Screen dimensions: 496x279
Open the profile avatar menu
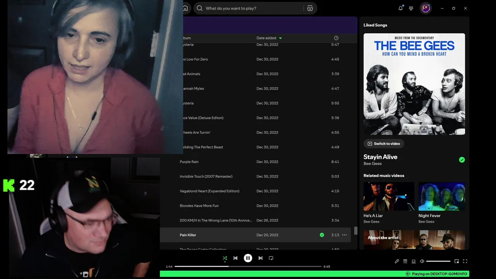[x=426, y=8]
